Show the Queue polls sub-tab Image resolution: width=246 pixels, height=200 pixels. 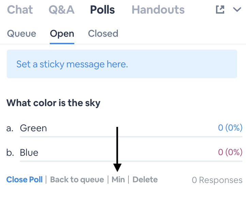[21, 34]
